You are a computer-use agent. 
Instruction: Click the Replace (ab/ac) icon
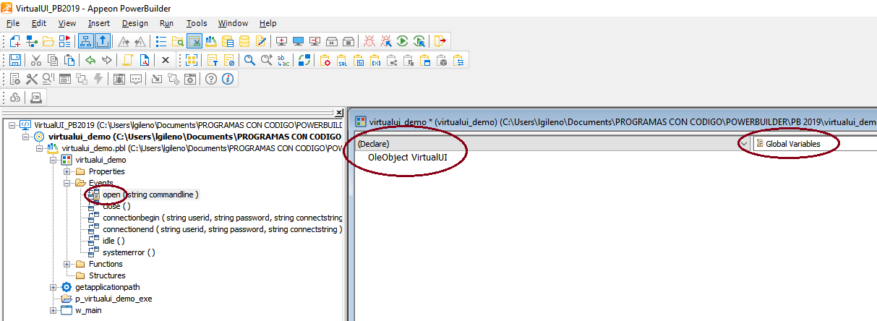click(x=283, y=60)
